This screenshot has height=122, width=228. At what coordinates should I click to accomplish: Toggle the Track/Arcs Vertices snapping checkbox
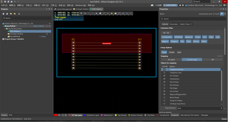click(x=164, y=69)
